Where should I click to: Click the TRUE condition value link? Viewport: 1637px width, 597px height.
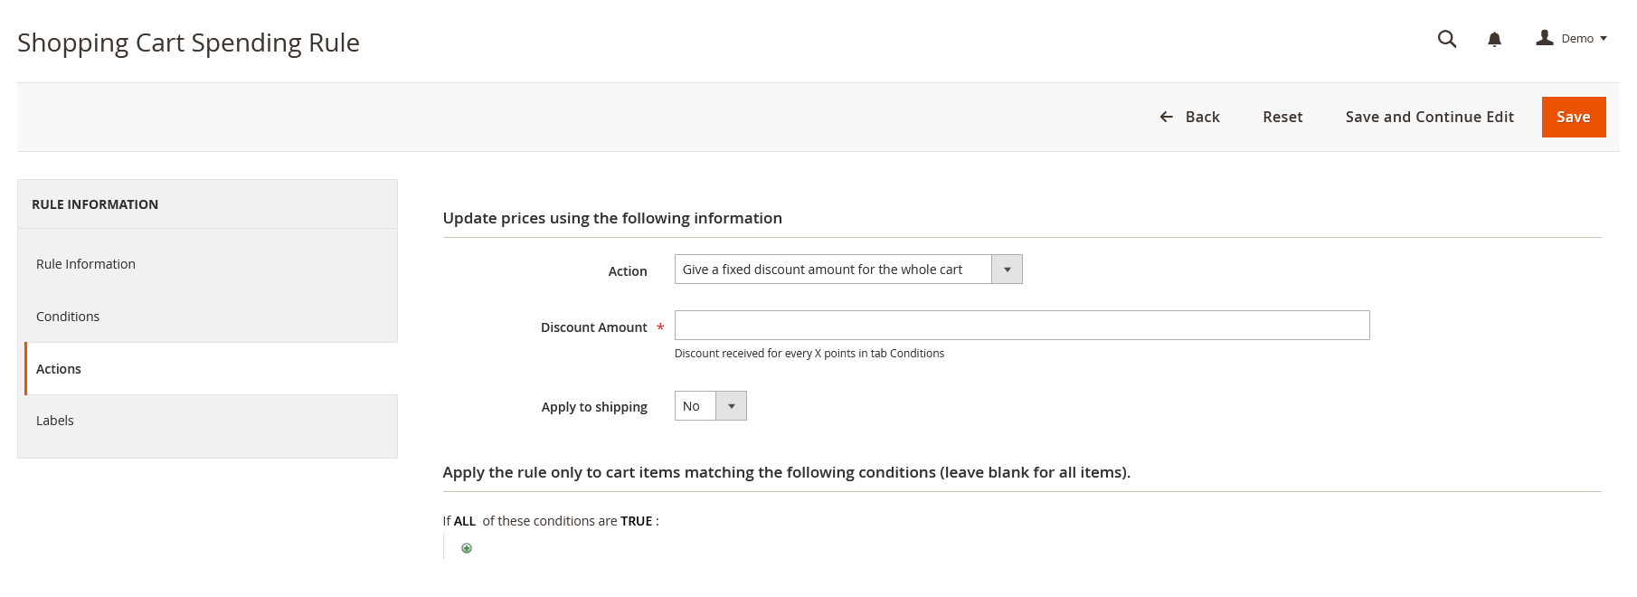tap(636, 521)
